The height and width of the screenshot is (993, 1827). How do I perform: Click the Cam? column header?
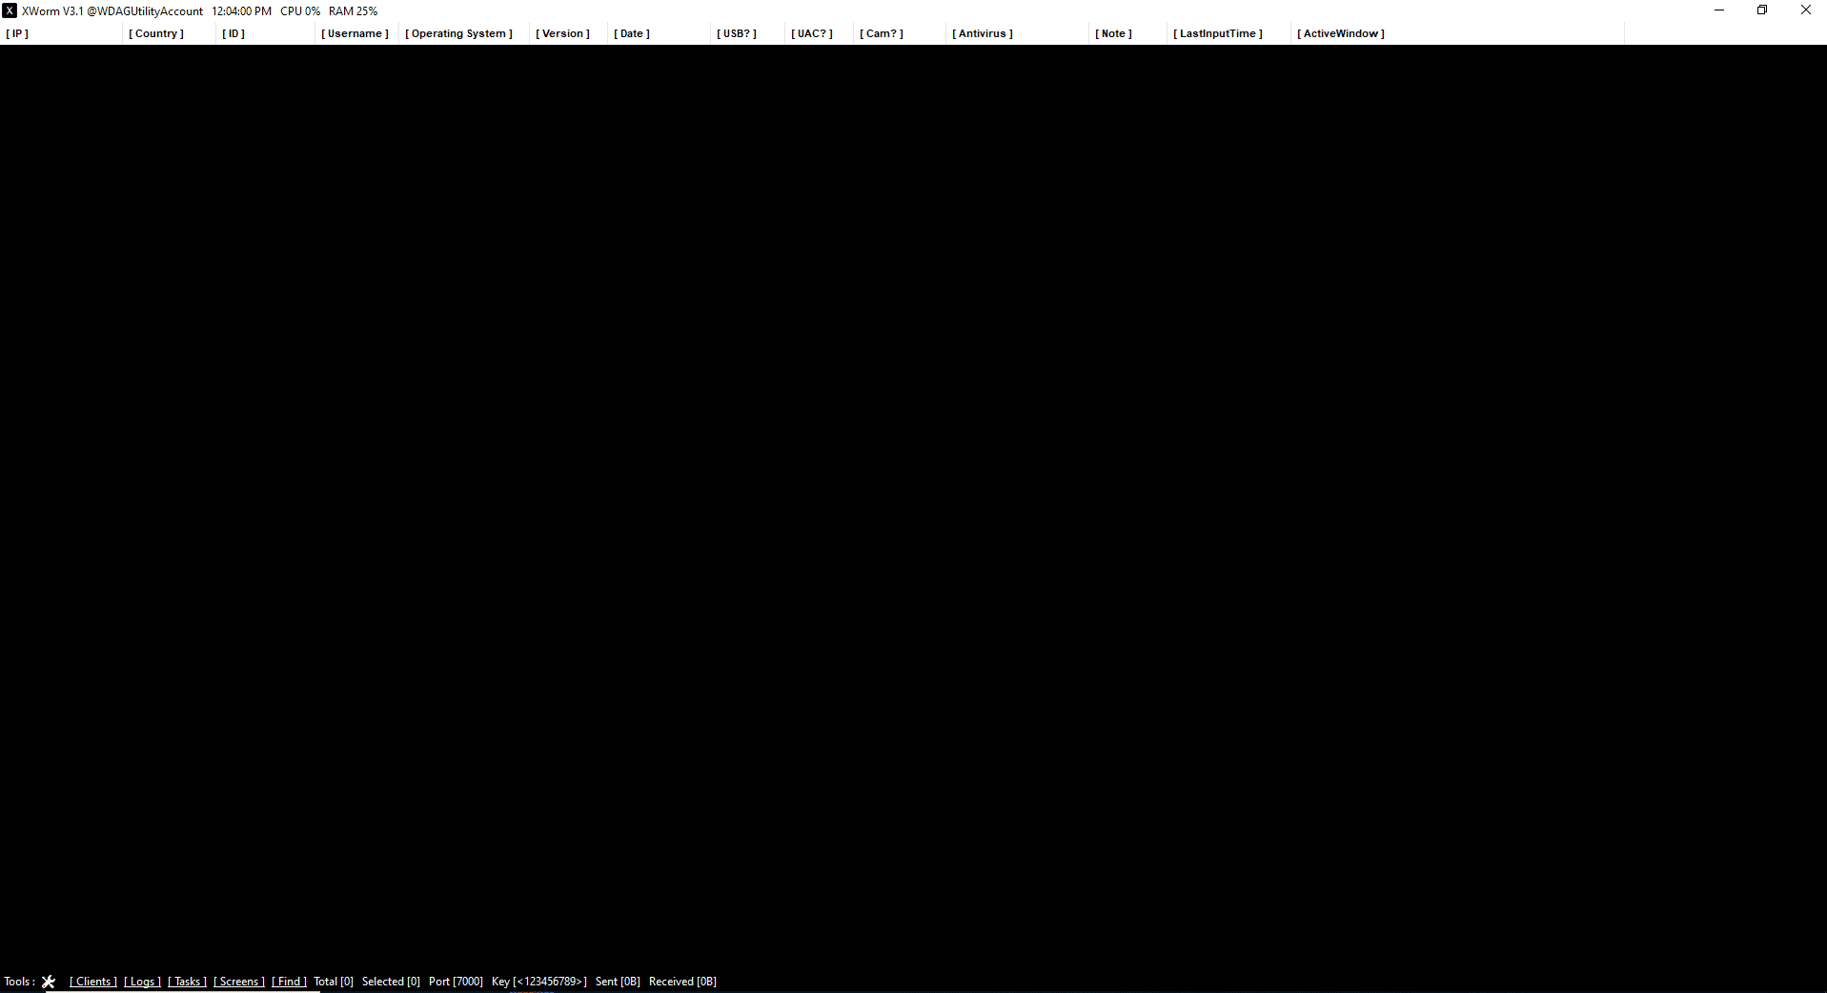(x=899, y=33)
